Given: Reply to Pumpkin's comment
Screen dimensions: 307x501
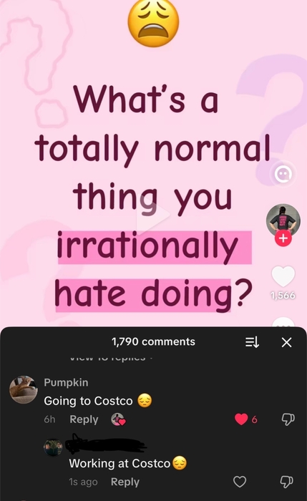Looking at the screenshot, I should 84,419.
